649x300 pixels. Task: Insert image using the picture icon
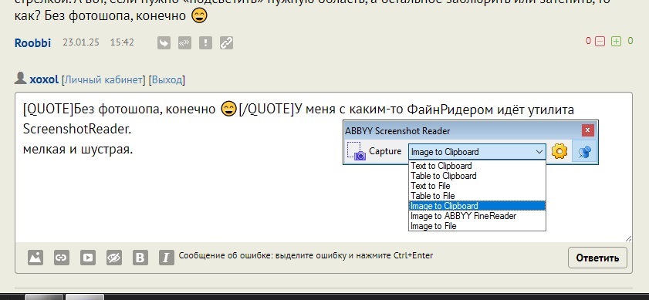tap(35, 258)
